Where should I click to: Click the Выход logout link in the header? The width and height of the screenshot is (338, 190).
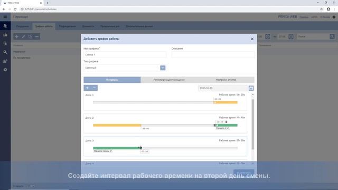(325, 17)
